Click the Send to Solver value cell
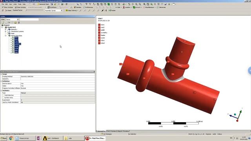This screenshot has width=251, height=141. 58,83
